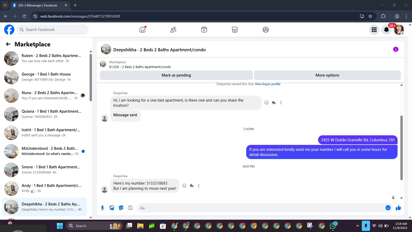Open MzUnderstood unread conversation
Viewport: 412px width, 232px height.
pyautogui.click(x=44, y=151)
